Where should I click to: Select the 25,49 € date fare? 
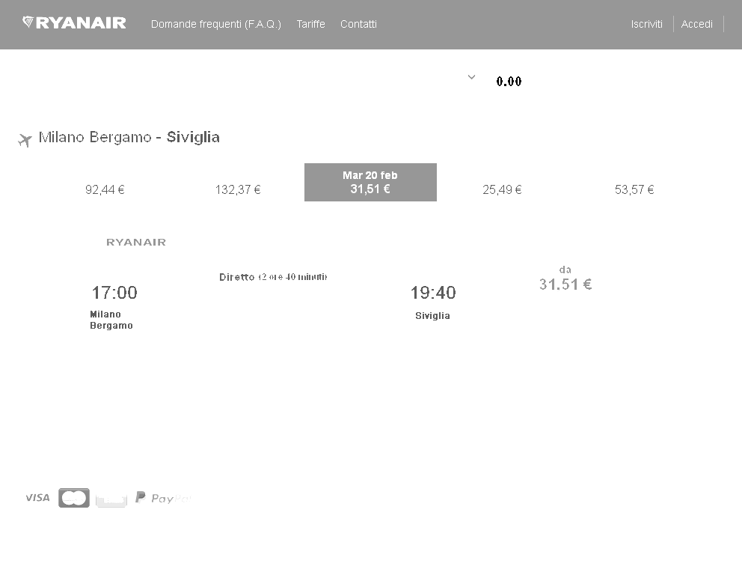502,189
